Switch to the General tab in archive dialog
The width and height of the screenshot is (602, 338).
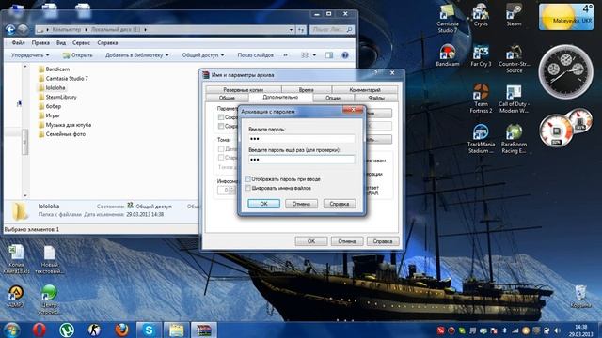point(227,98)
